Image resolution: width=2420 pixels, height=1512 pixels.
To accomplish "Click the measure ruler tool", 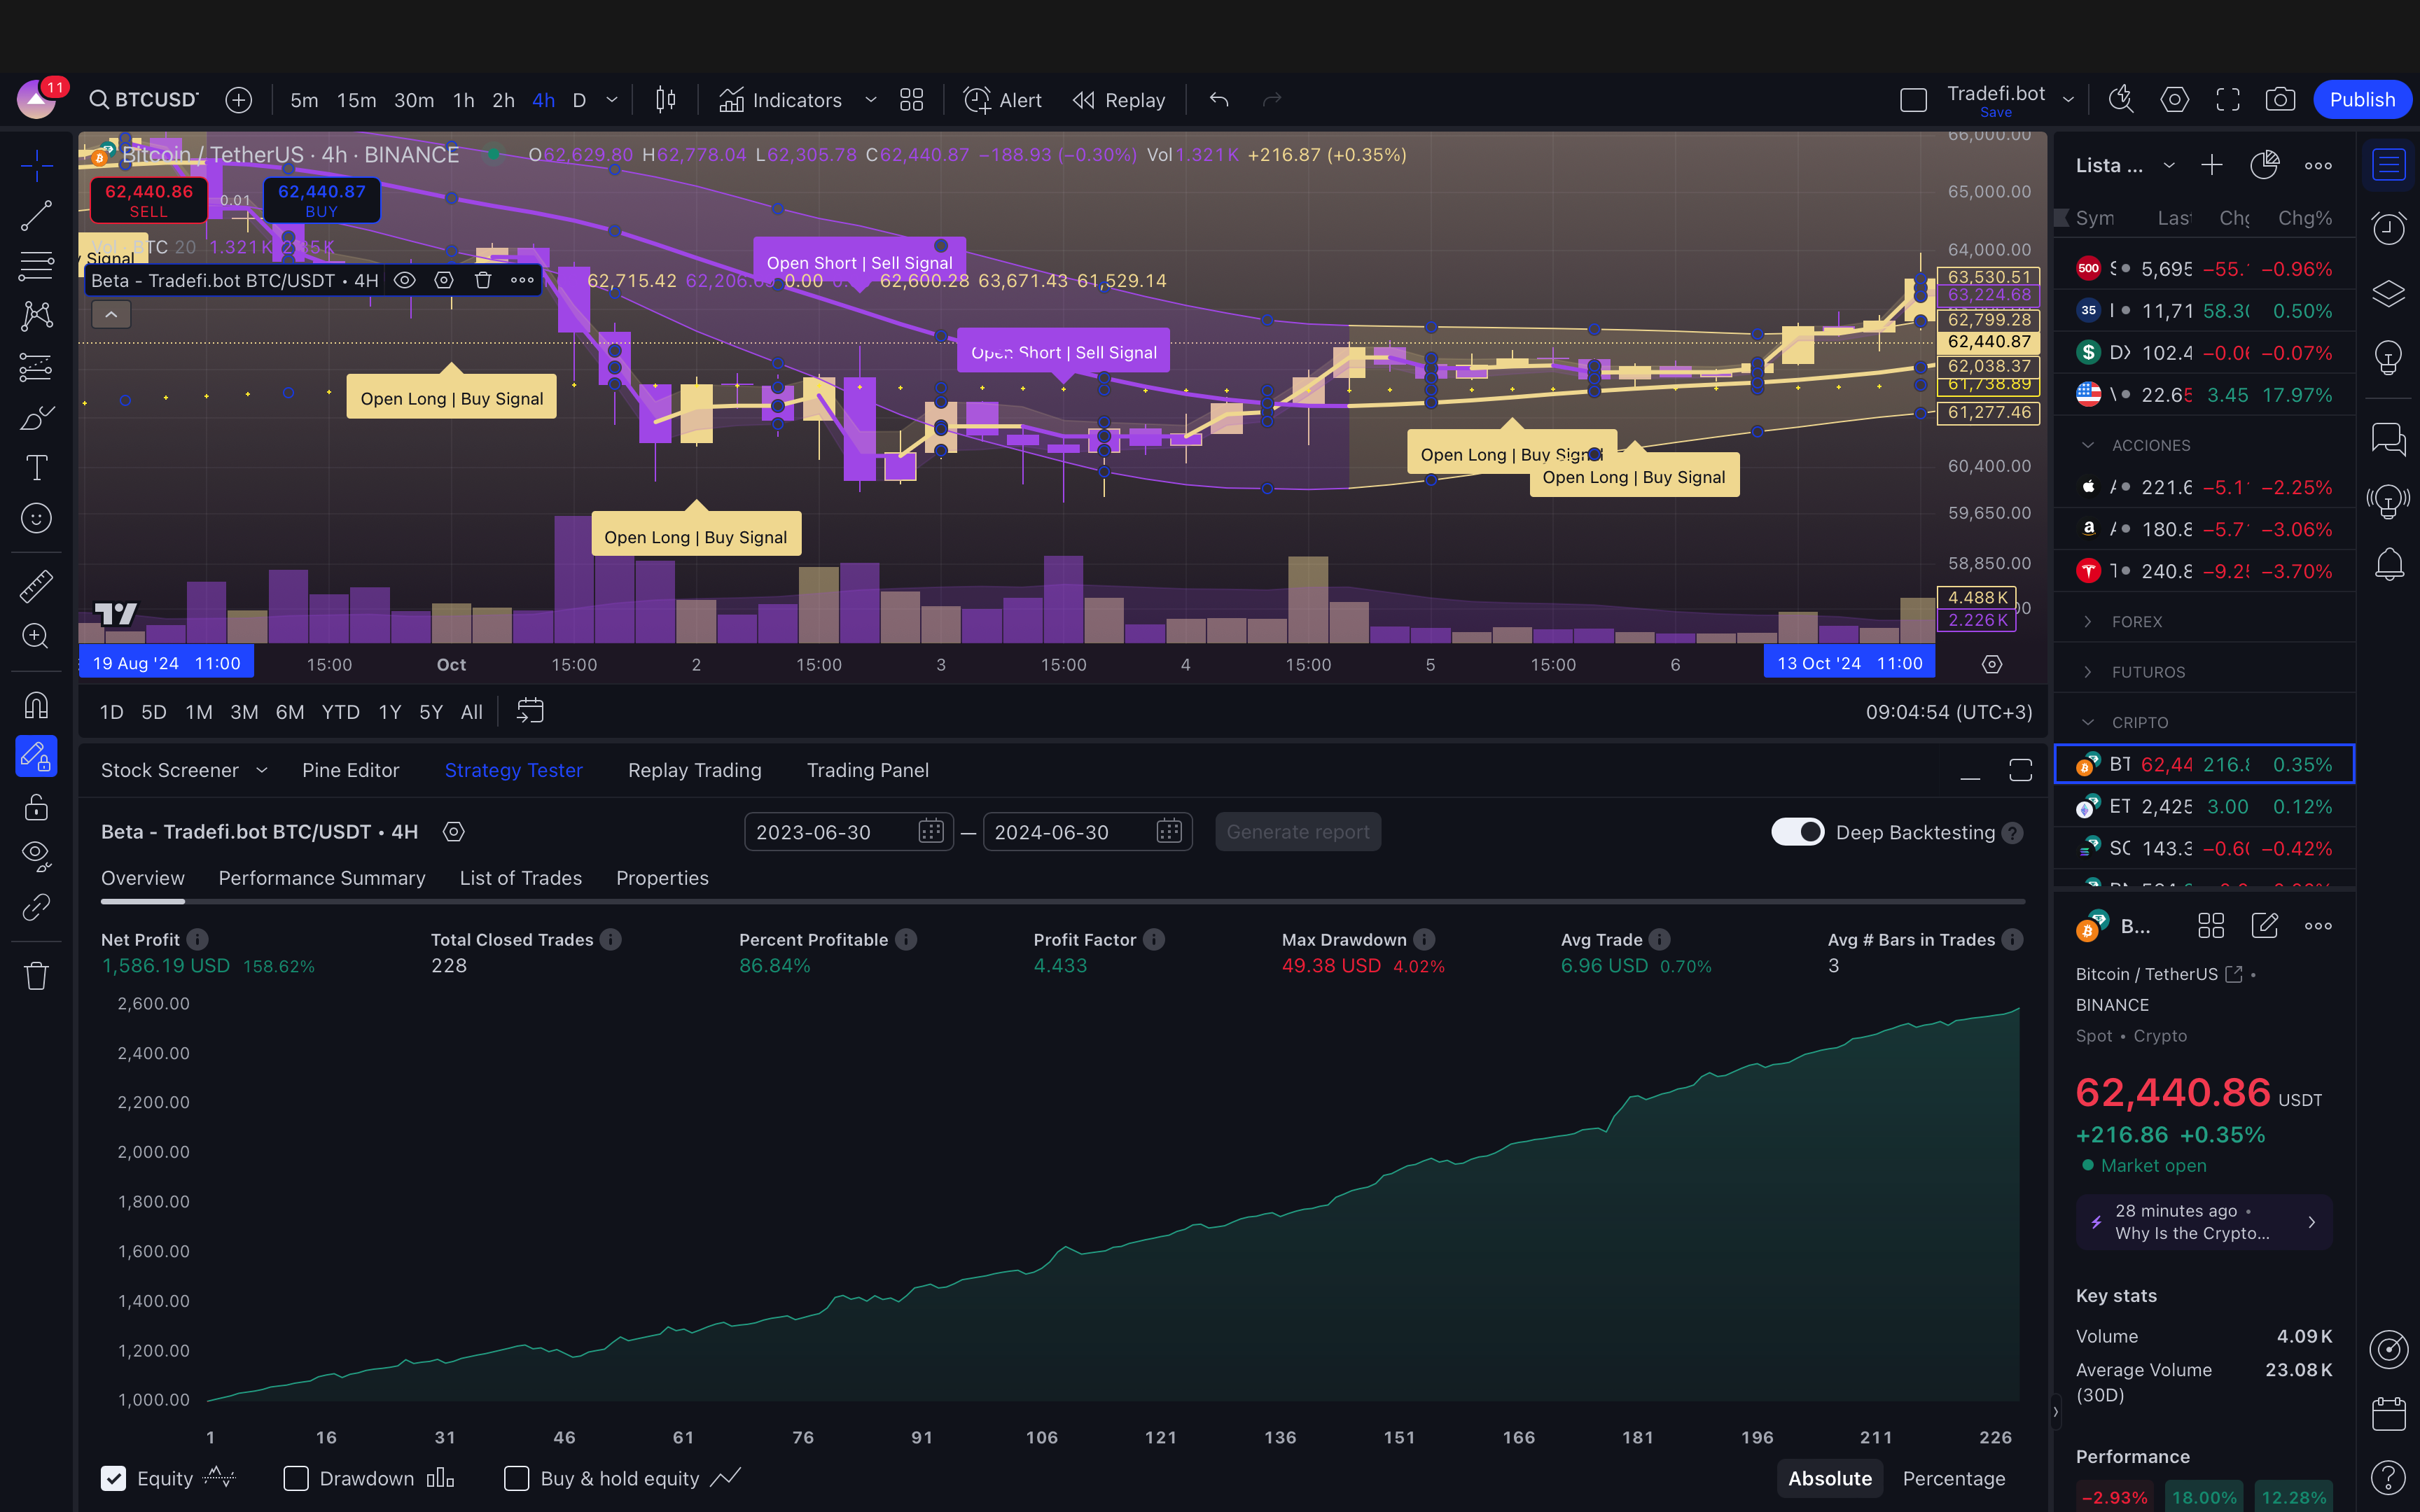I will coord(37,586).
